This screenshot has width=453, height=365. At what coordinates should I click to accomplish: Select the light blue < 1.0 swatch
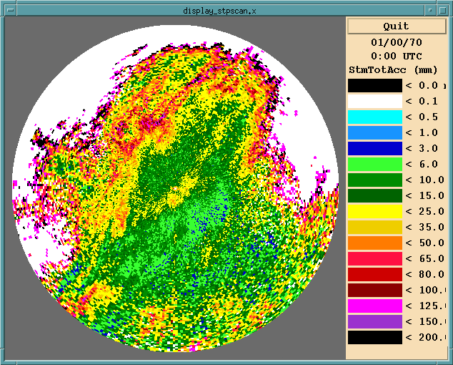pos(374,133)
